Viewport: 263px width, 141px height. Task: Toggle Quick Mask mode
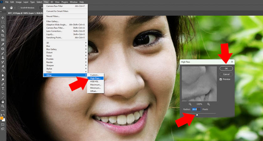[x=3, y=125]
